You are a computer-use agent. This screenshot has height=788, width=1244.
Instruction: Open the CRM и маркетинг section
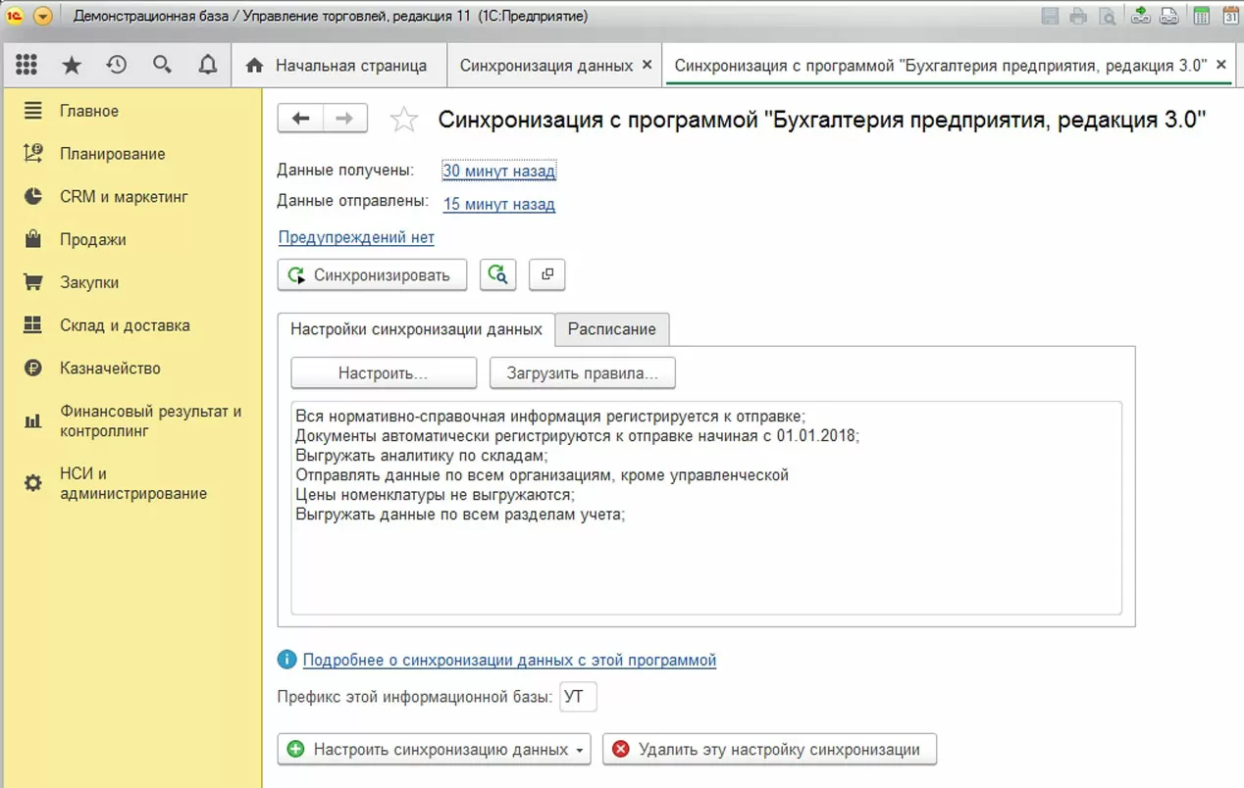point(124,197)
